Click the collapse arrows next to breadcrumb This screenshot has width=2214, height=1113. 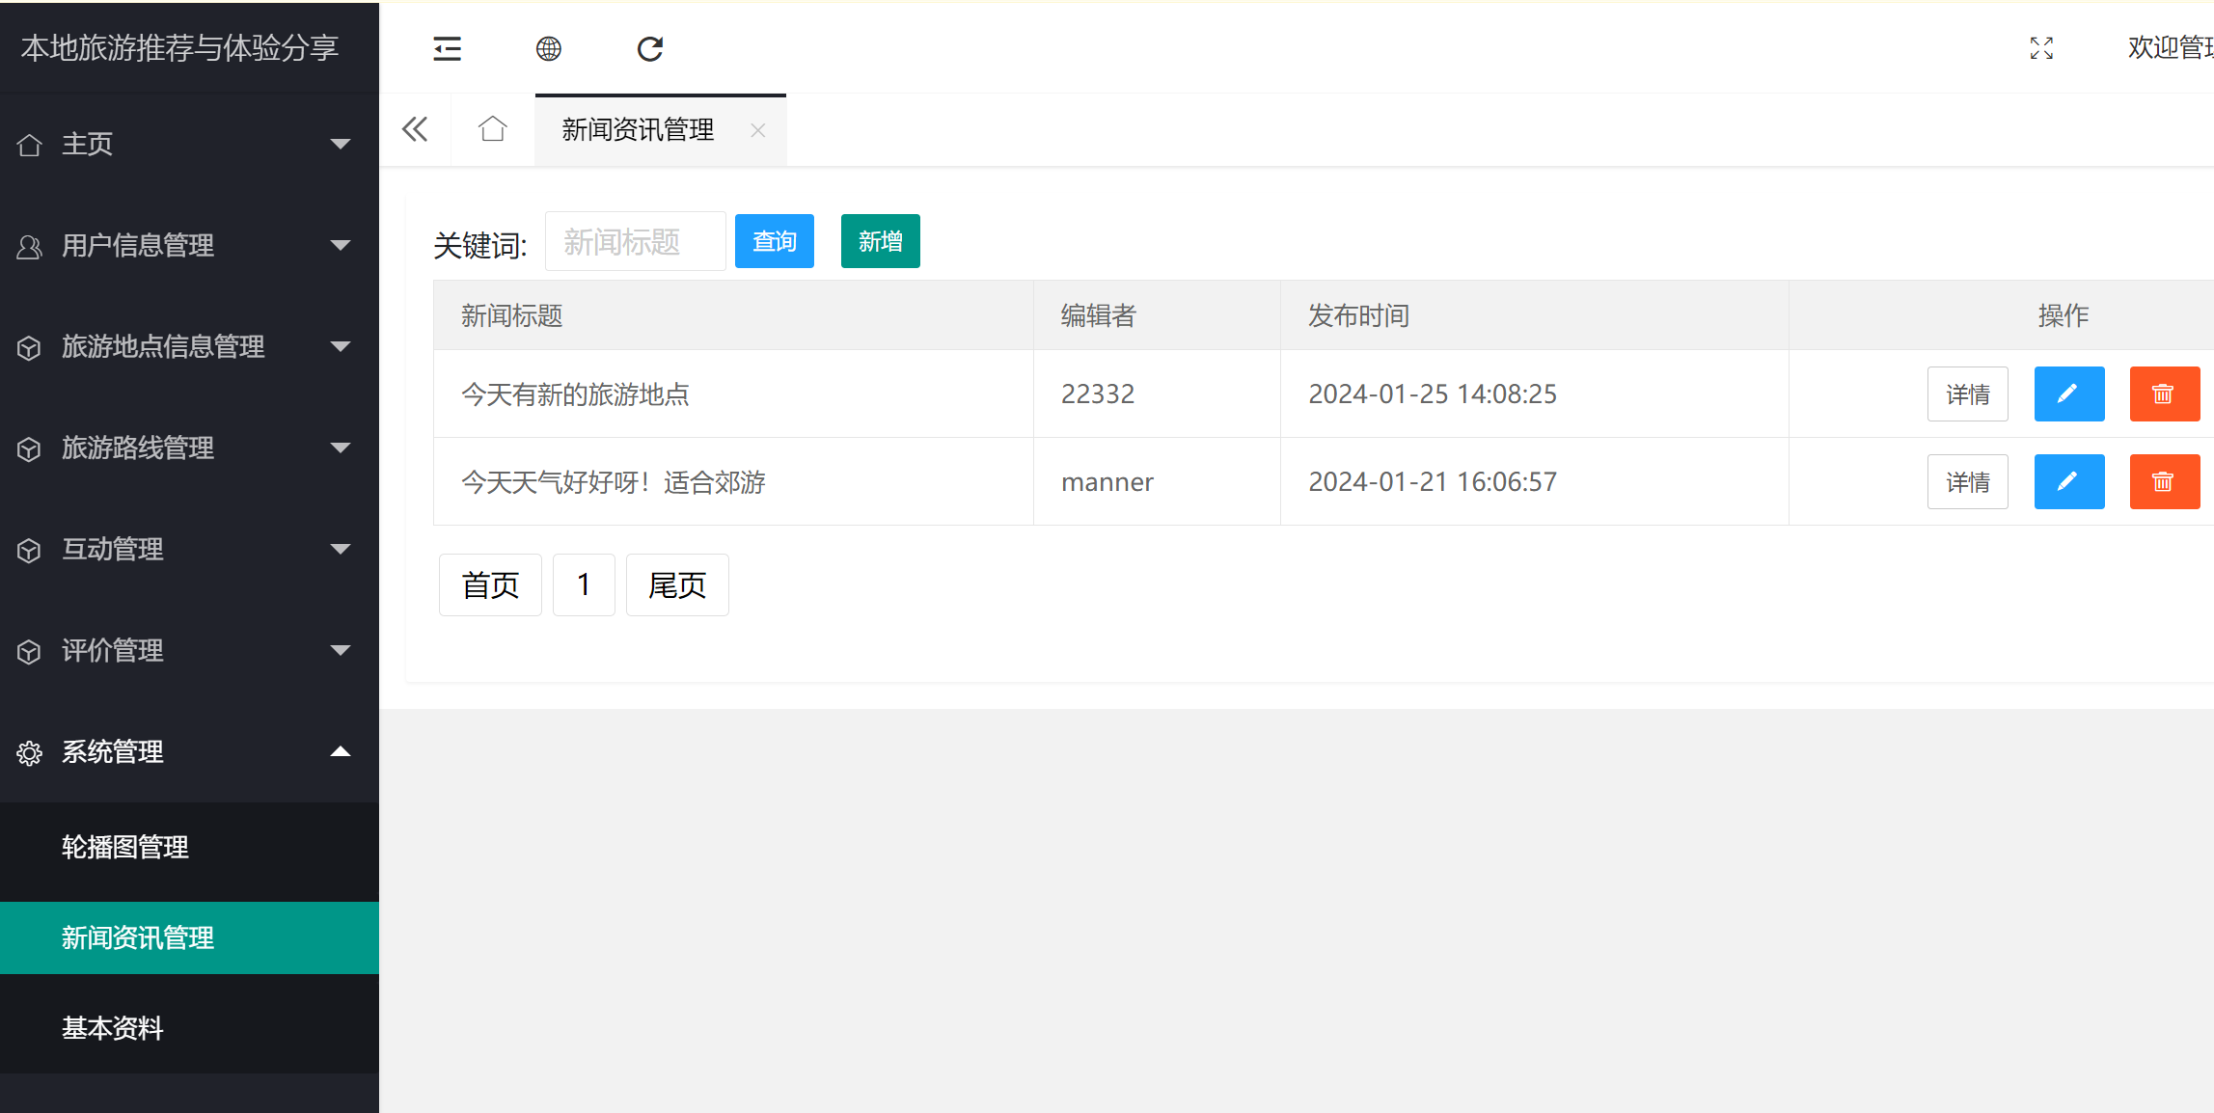(x=414, y=128)
